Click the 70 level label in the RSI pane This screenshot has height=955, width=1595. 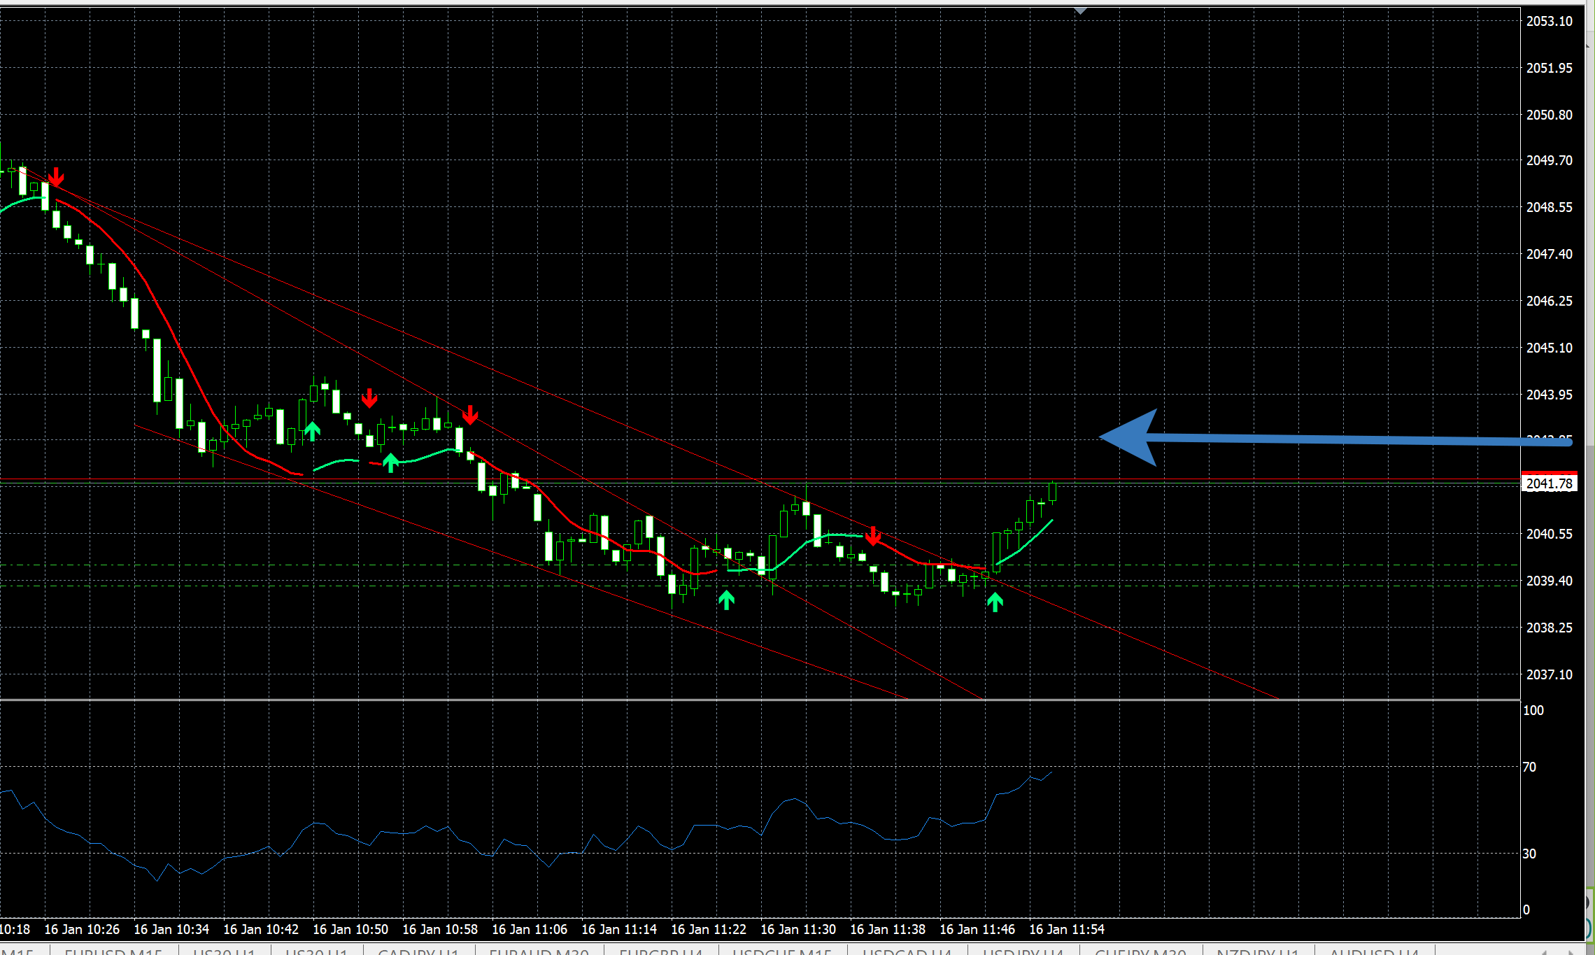click(x=1529, y=767)
